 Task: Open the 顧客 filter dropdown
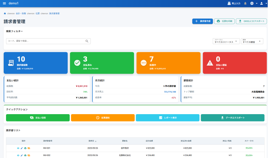tap(252, 41)
